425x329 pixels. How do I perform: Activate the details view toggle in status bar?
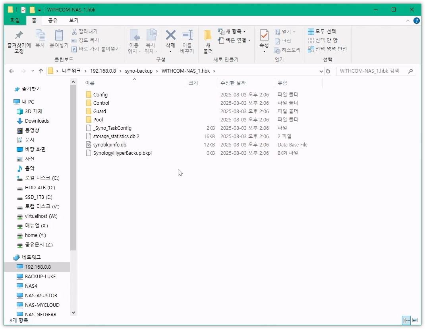pyautogui.click(x=406, y=320)
